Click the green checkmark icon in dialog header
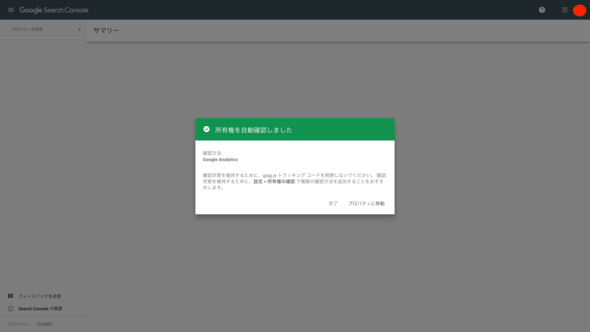 click(206, 129)
